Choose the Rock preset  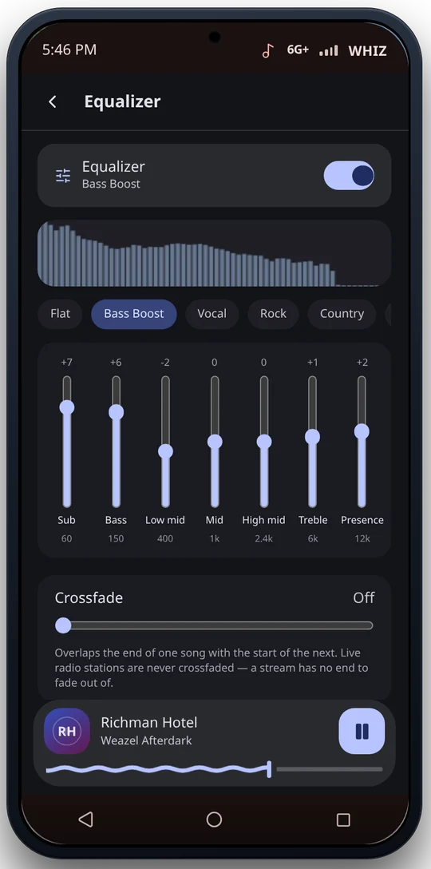point(273,314)
